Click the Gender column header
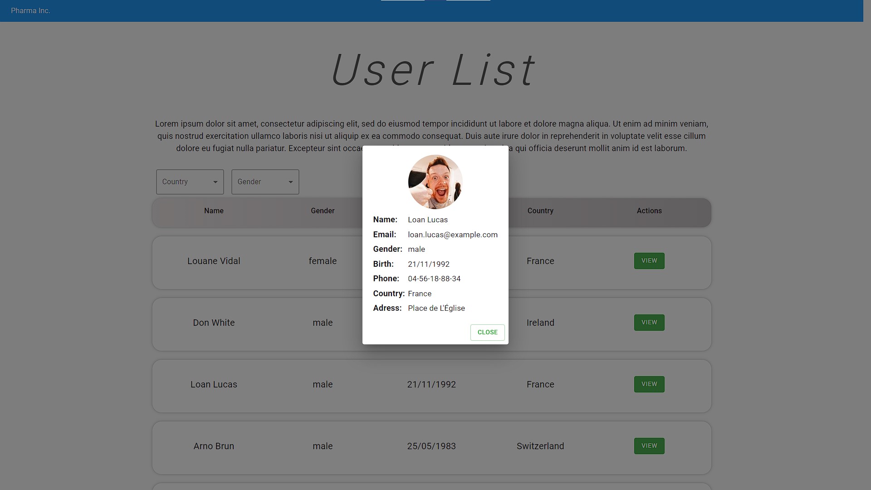The width and height of the screenshot is (871, 490). click(323, 211)
